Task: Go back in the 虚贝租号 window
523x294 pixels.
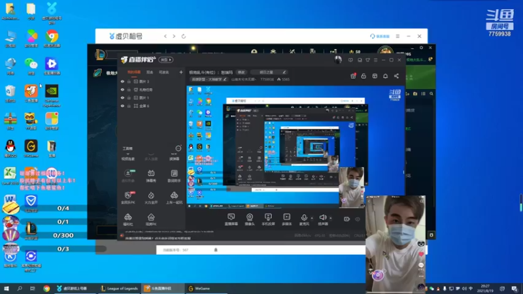Action: point(165,36)
